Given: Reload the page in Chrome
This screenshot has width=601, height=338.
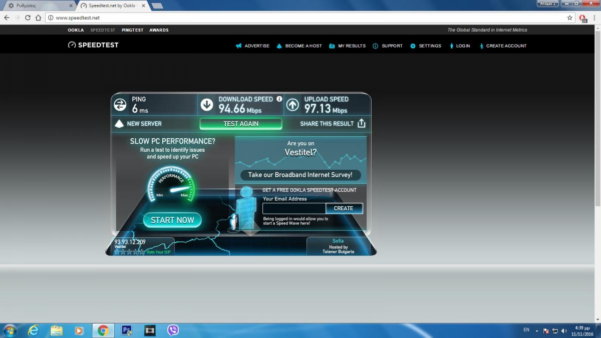Looking at the screenshot, I should point(28,18).
